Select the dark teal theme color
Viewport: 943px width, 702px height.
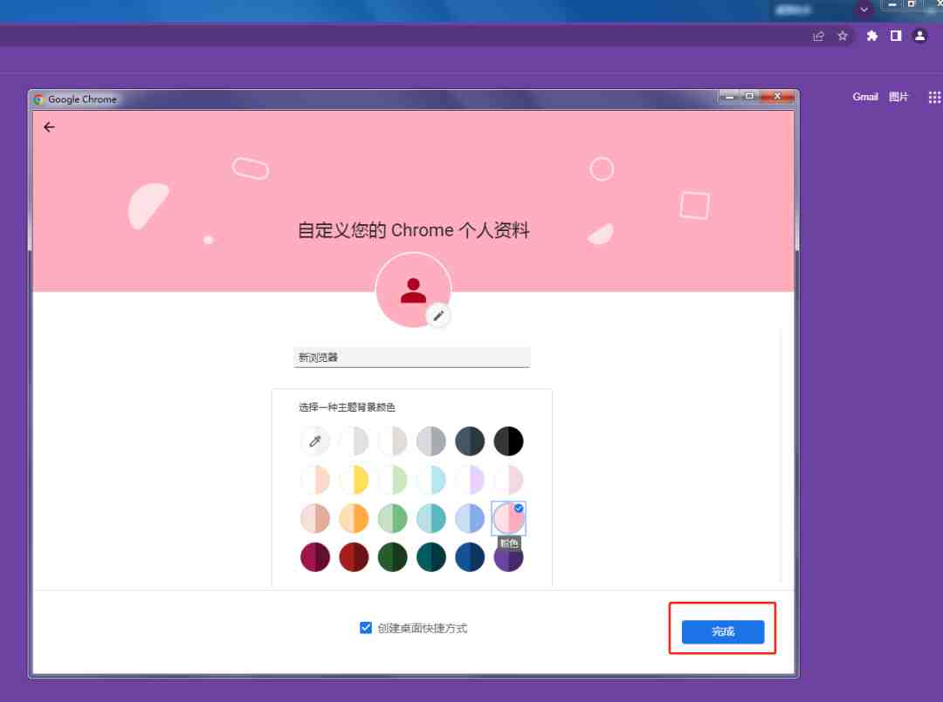pos(431,557)
